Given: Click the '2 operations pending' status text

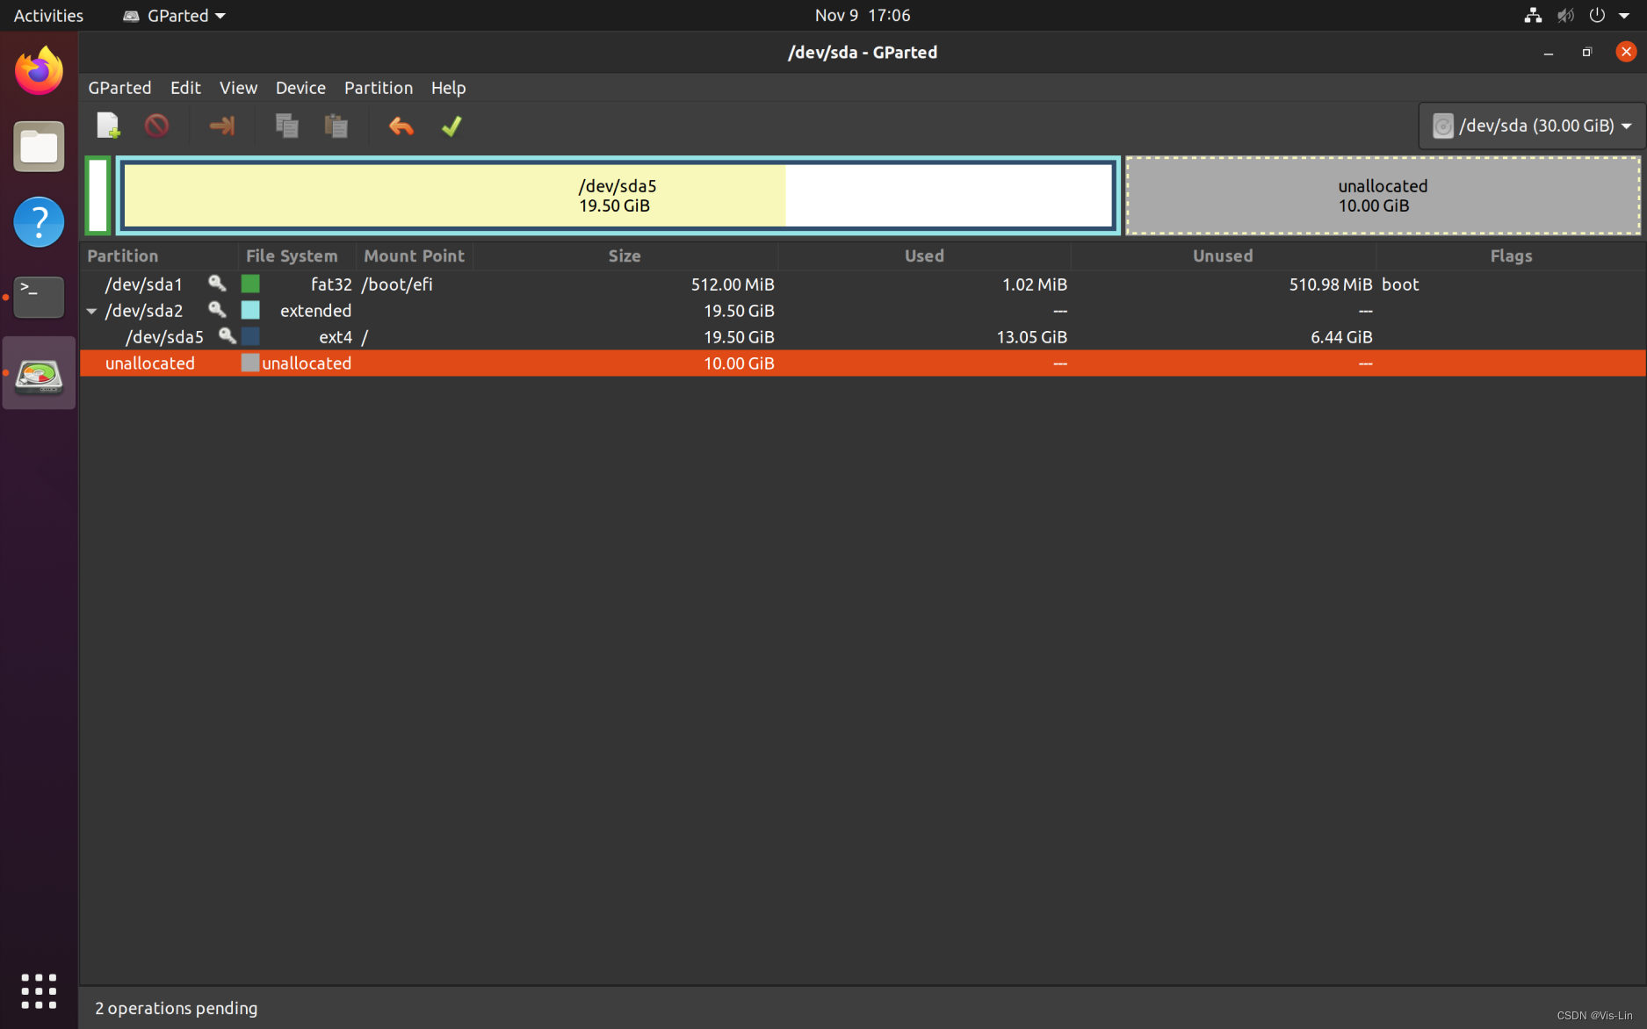Looking at the screenshot, I should coord(176,1008).
